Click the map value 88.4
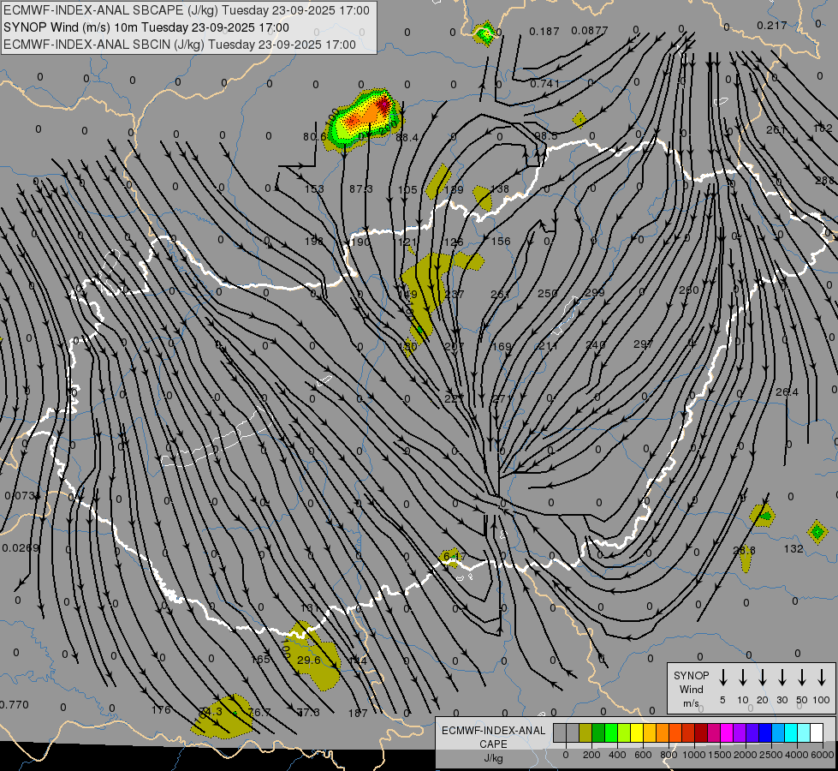 point(407,138)
